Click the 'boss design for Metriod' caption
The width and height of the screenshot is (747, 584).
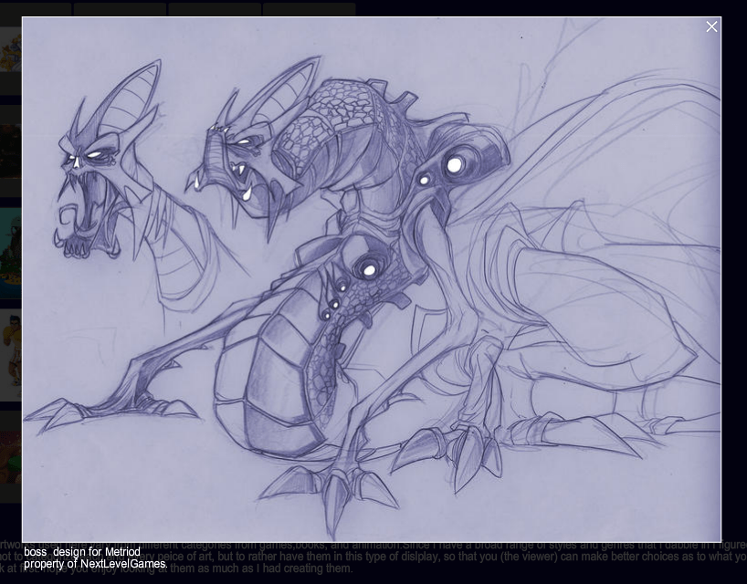pyautogui.click(x=82, y=552)
